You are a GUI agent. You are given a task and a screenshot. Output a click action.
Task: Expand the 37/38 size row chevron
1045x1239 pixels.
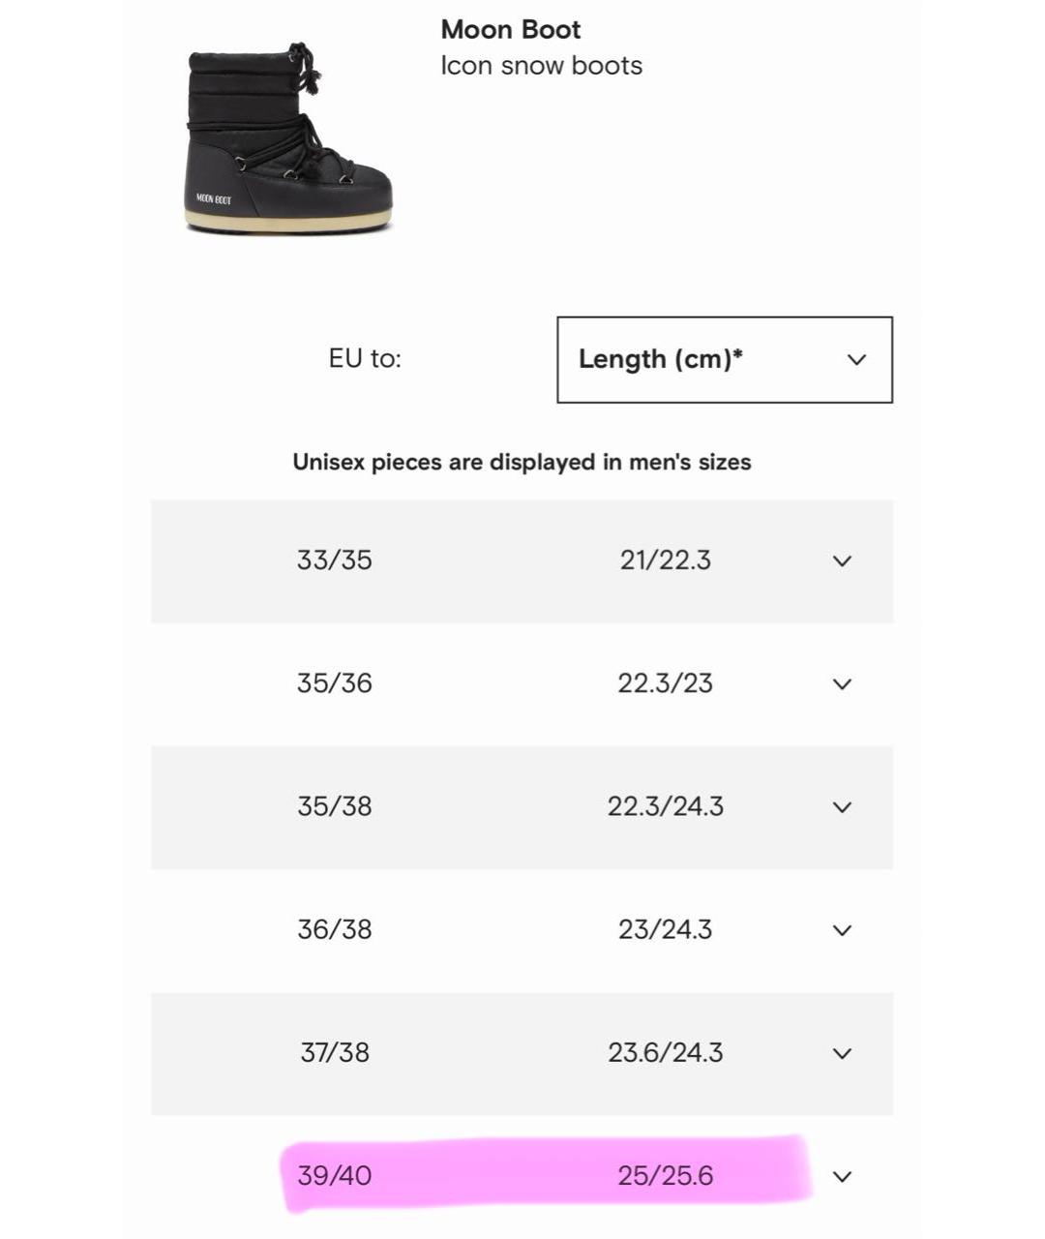coord(843,1053)
